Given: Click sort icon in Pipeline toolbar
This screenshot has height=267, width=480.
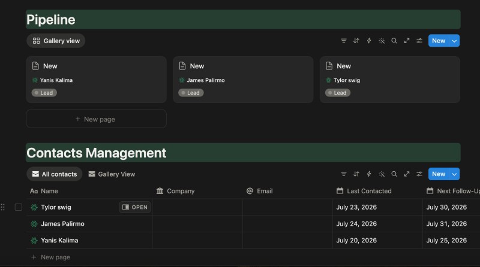Looking at the screenshot, I should pos(356,41).
